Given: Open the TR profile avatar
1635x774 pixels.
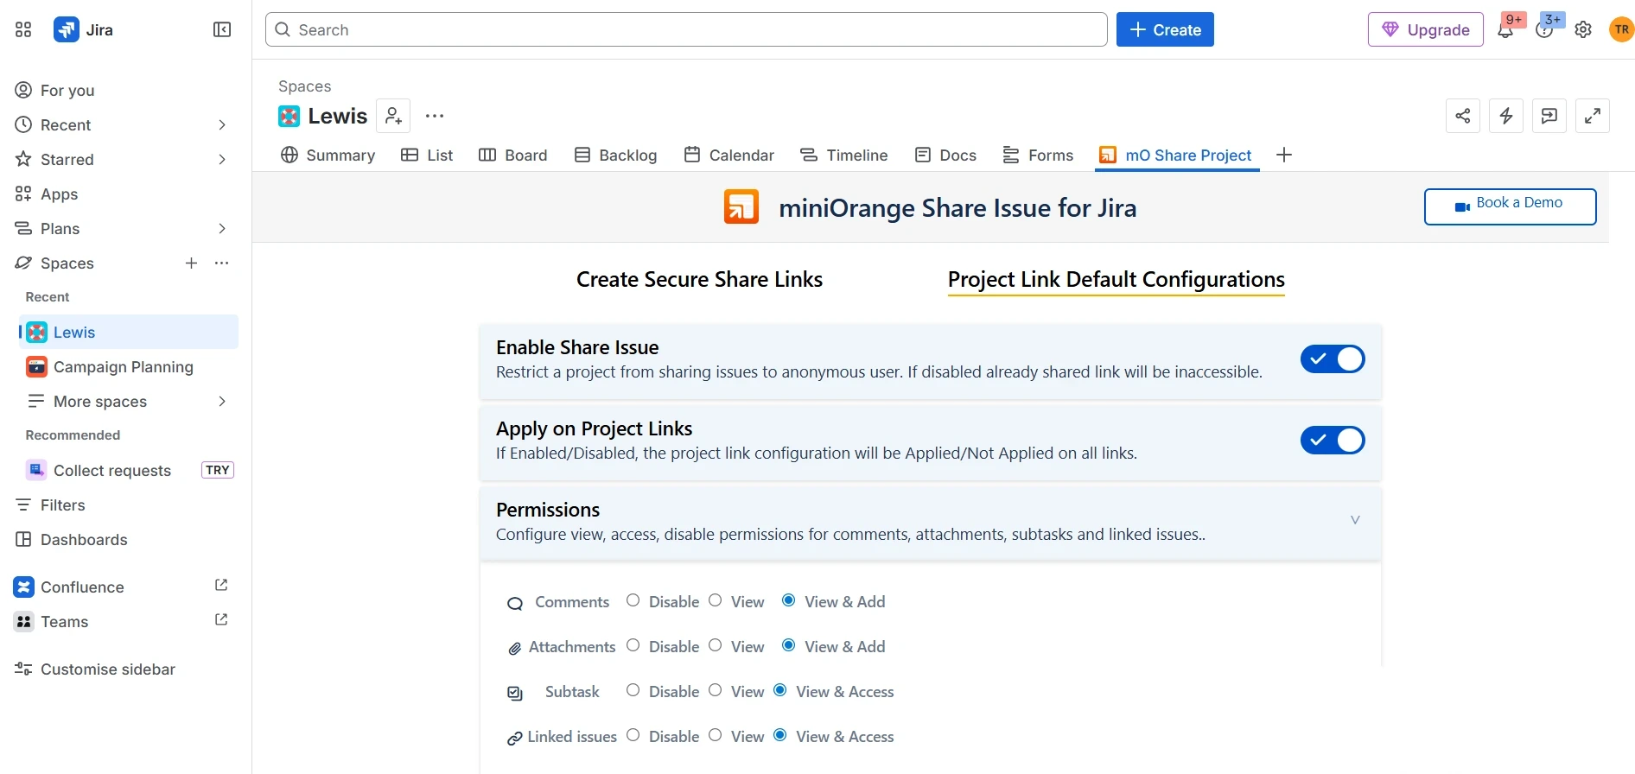Looking at the screenshot, I should tap(1622, 30).
